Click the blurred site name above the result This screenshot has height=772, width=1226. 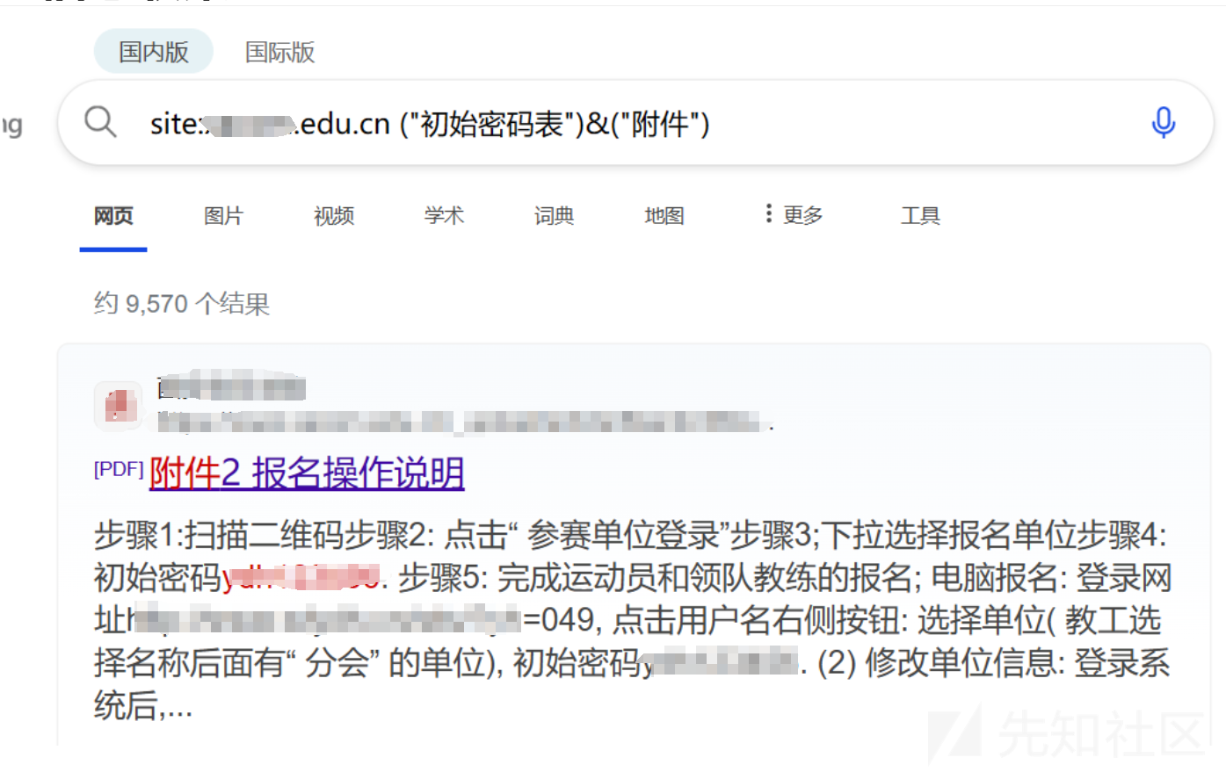pyautogui.click(x=231, y=386)
